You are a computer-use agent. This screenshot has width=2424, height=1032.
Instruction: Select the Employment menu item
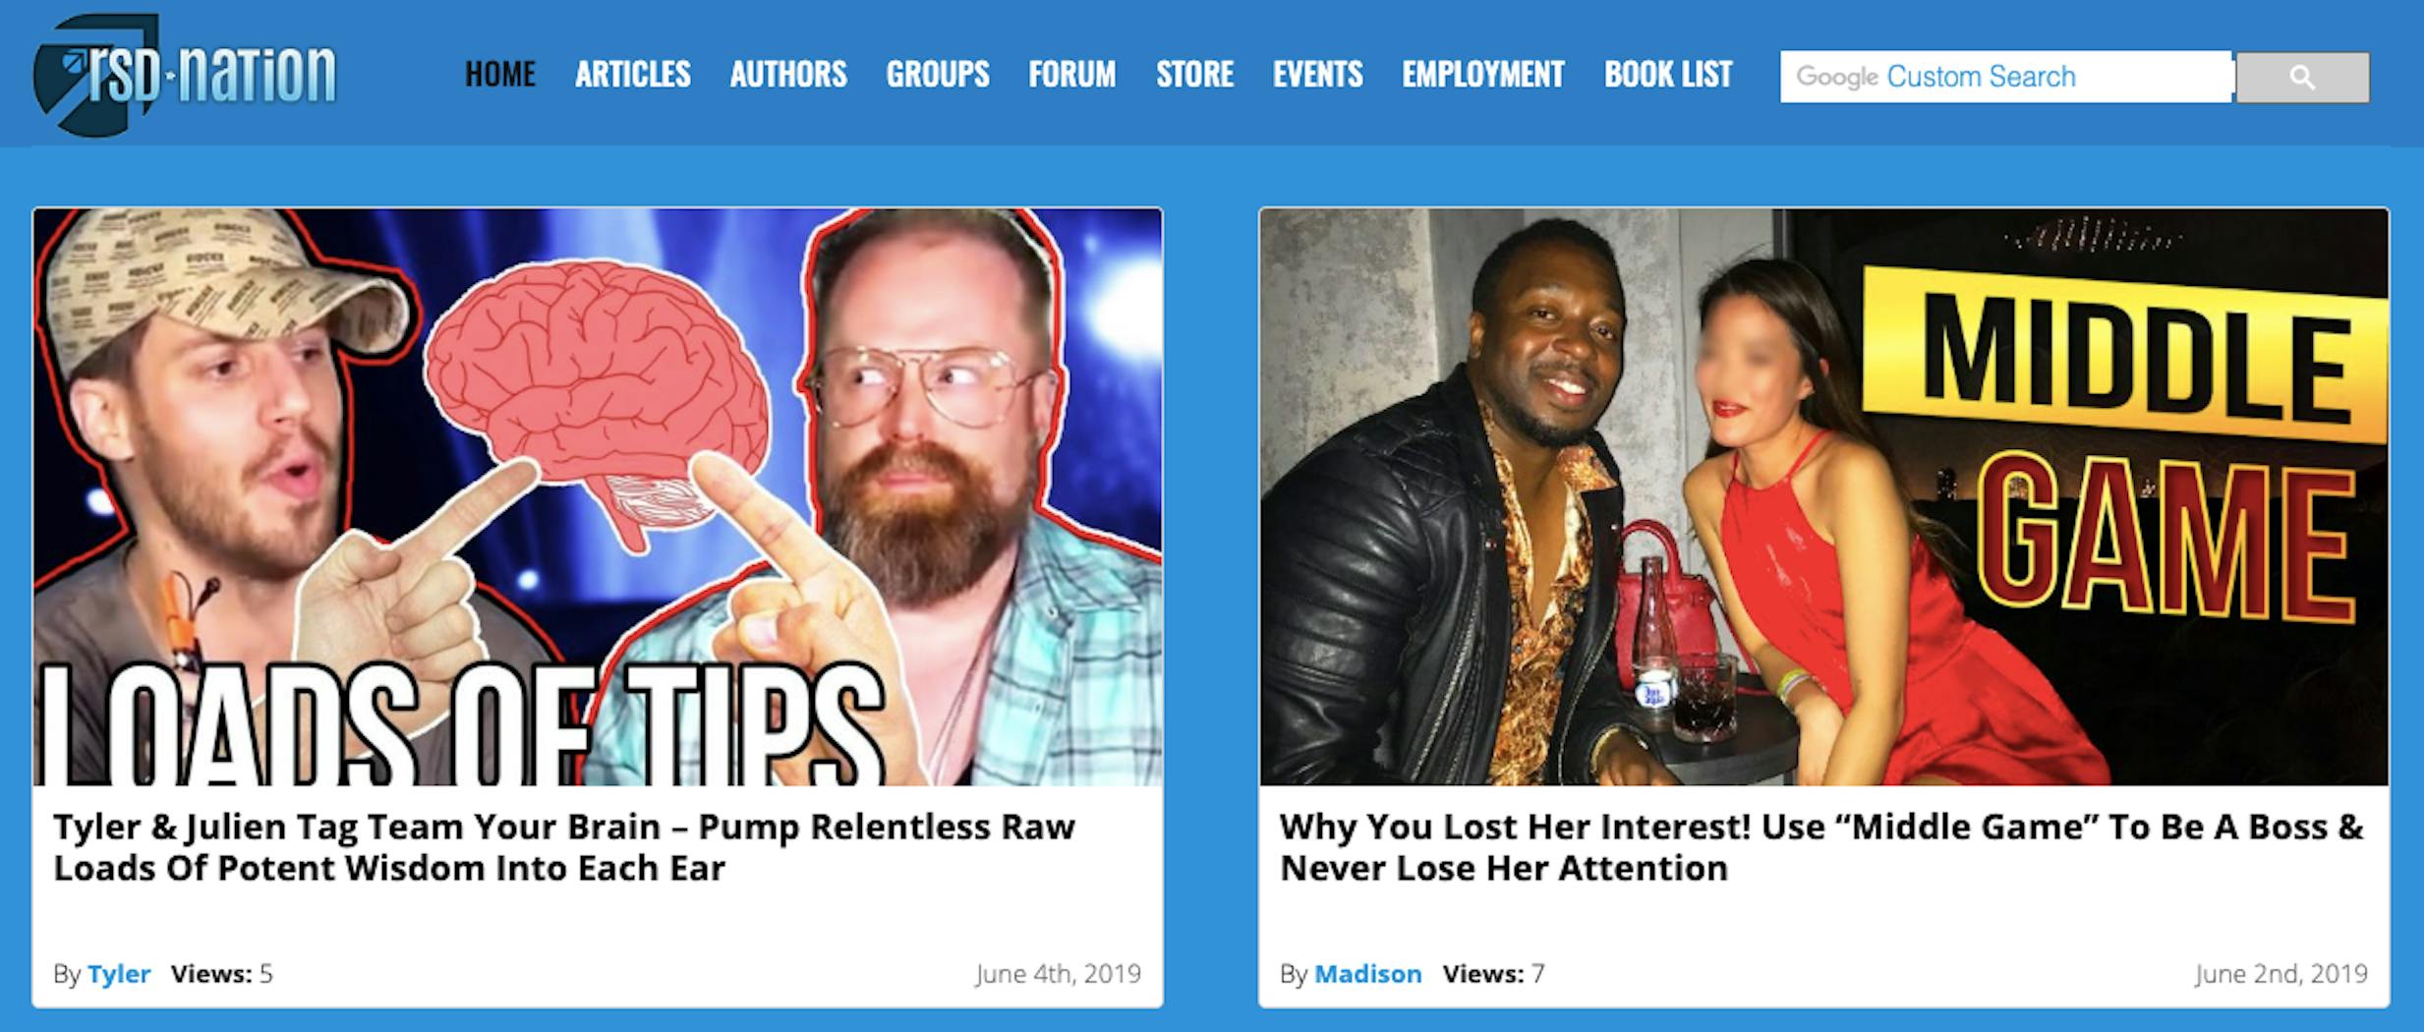tap(1483, 75)
